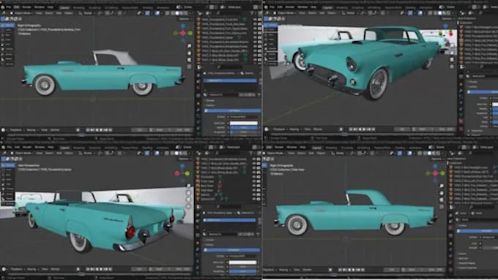Select the Add Cube tool in top-left window
The height and width of the screenshot is (280, 498).
[x=8, y=64]
